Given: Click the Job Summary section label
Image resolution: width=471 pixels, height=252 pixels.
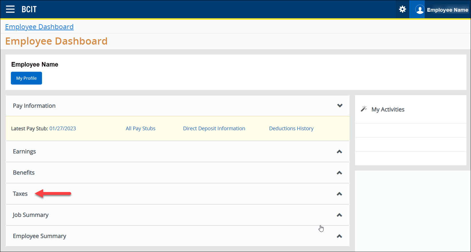Looking at the screenshot, I should (x=31, y=215).
